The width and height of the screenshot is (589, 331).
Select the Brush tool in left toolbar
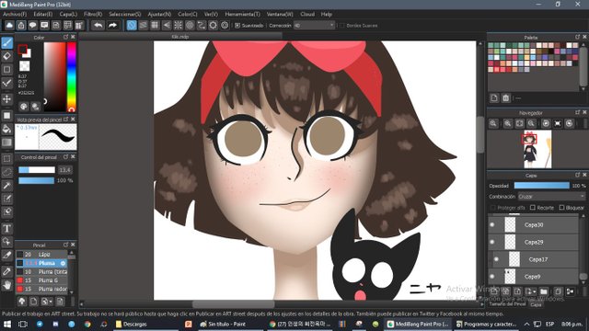6,43
